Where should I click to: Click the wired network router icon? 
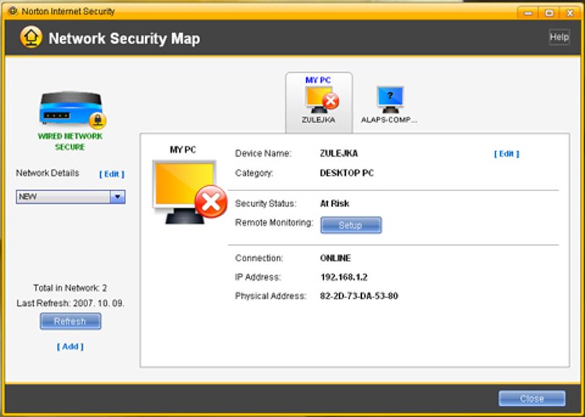coord(71,109)
